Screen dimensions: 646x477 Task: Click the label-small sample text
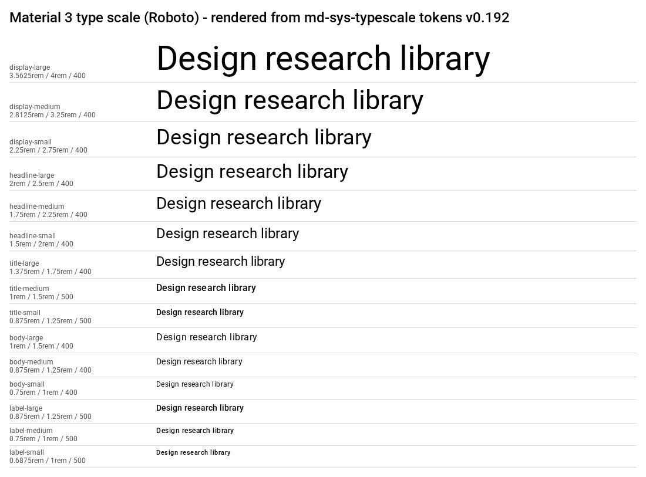pos(193,452)
